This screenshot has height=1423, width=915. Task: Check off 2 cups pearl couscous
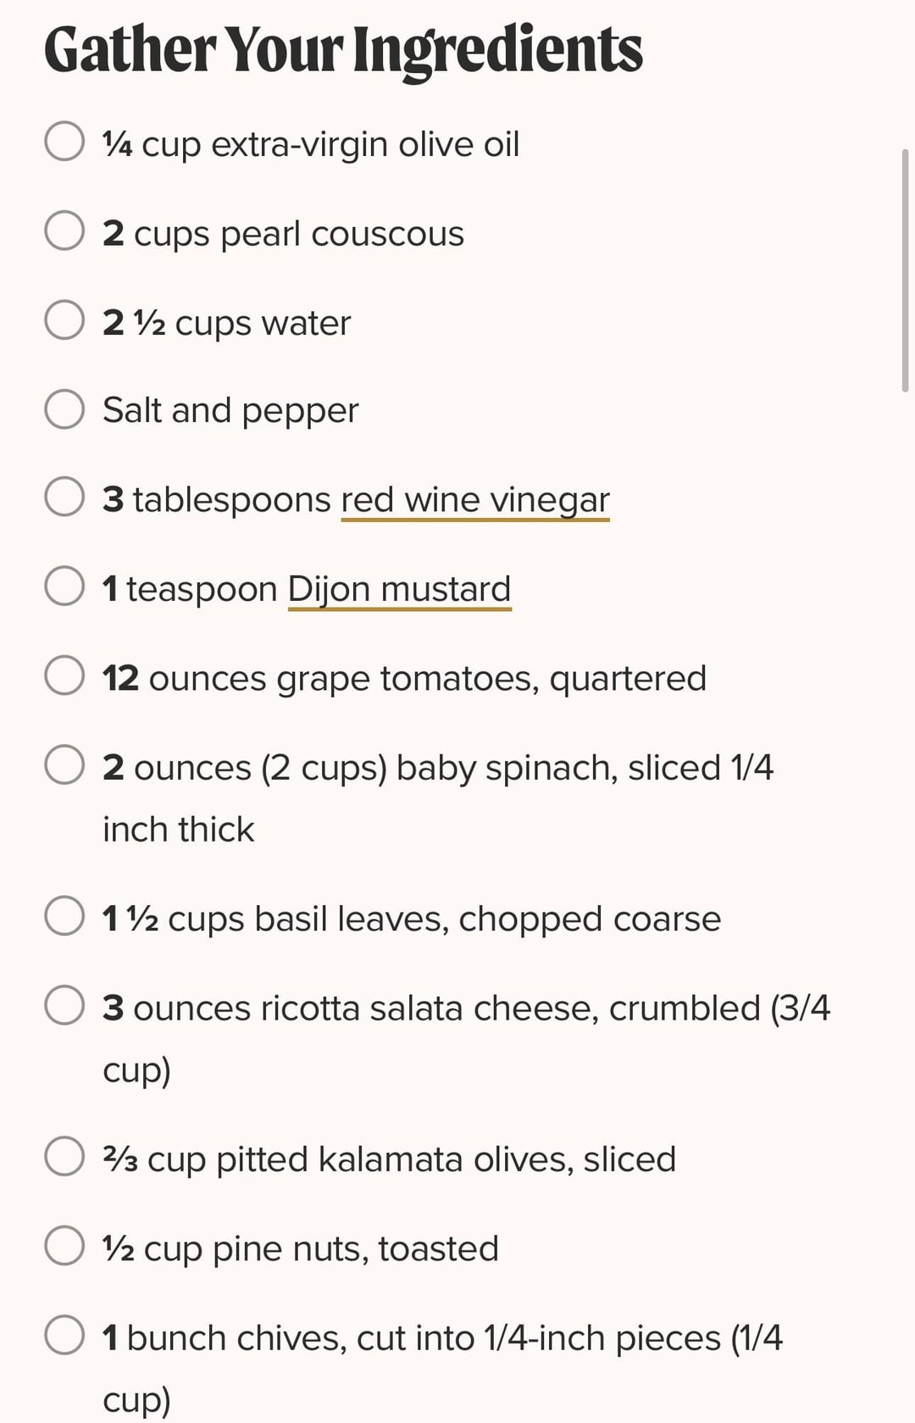click(64, 231)
